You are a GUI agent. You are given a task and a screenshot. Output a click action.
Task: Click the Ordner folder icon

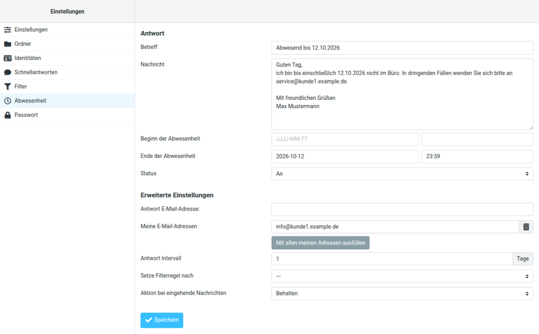tap(7, 44)
